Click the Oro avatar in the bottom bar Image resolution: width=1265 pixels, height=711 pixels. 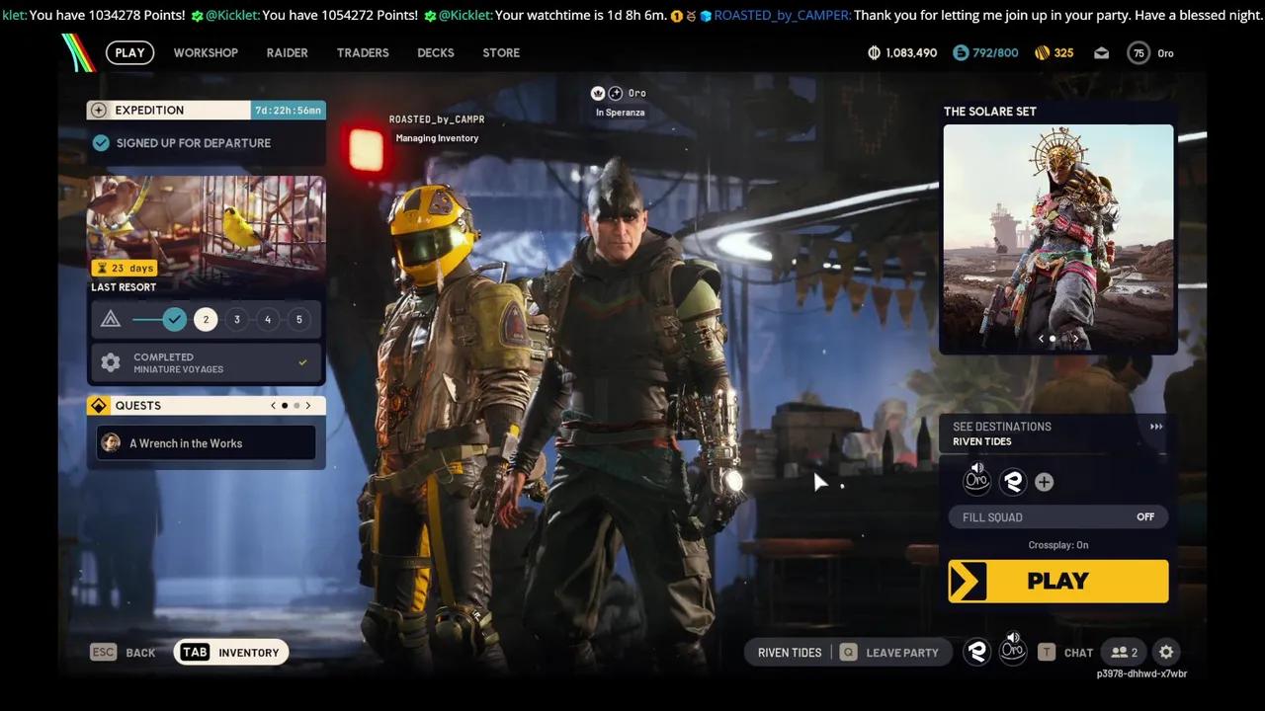click(1012, 650)
